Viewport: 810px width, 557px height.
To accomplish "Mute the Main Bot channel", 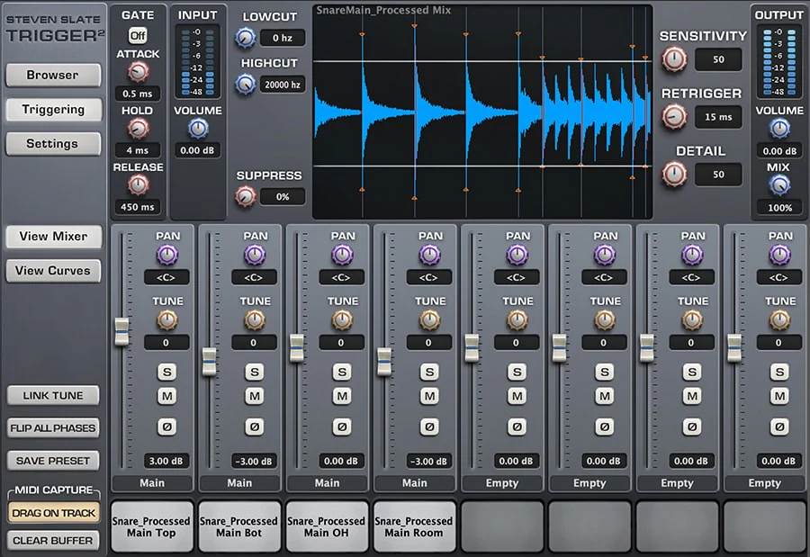I will 255,396.
